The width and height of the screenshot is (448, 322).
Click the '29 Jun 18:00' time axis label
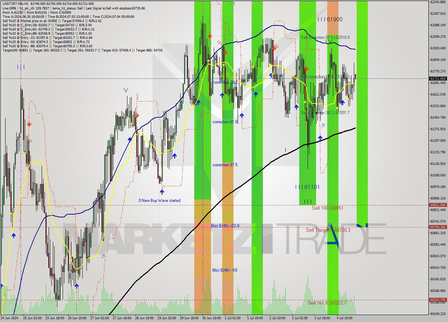pyautogui.click(x=189, y=318)
